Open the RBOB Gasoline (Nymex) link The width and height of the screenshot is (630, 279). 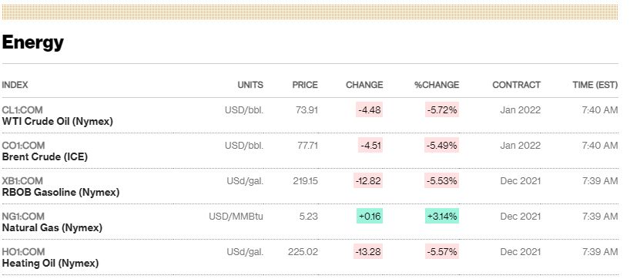[x=61, y=192]
